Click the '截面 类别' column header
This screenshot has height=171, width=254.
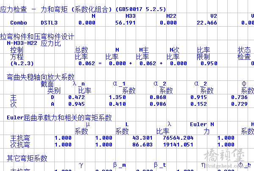pyautogui.click(x=50, y=87)
